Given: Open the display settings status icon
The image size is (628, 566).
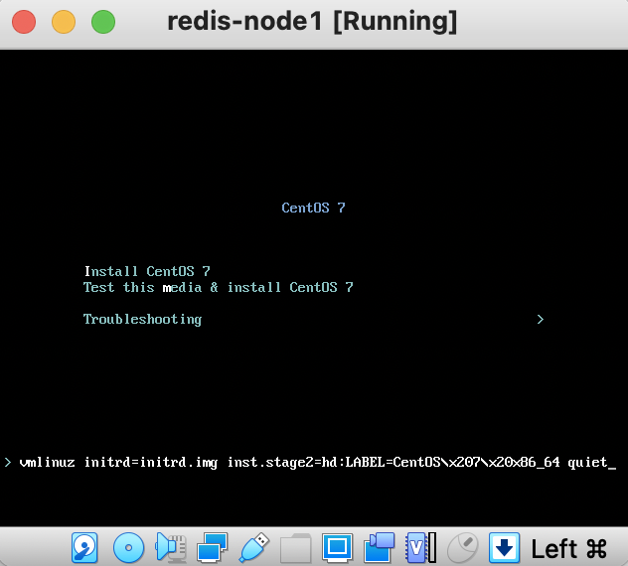Looking at the screenshot, I should pos(337,547).
